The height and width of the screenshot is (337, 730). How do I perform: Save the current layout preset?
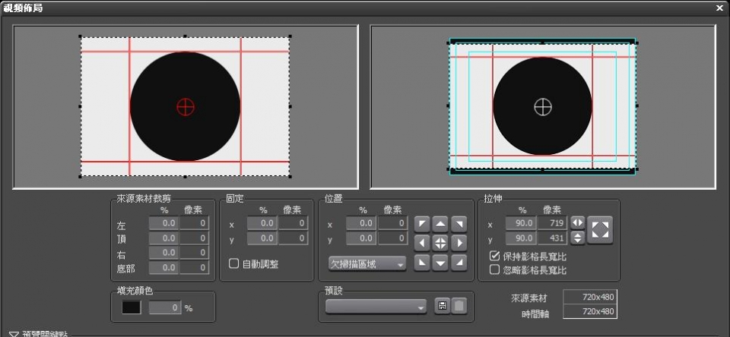point(442,306)
